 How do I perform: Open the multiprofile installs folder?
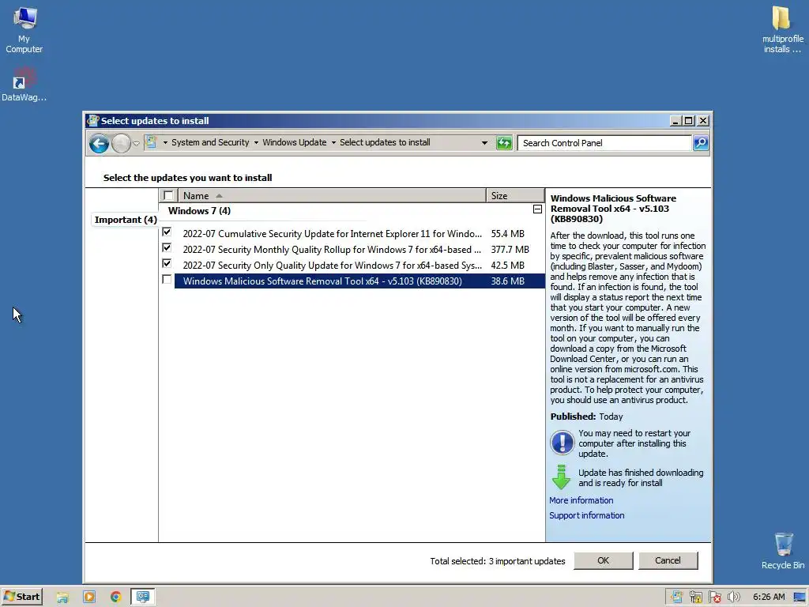tap(782, 30)
